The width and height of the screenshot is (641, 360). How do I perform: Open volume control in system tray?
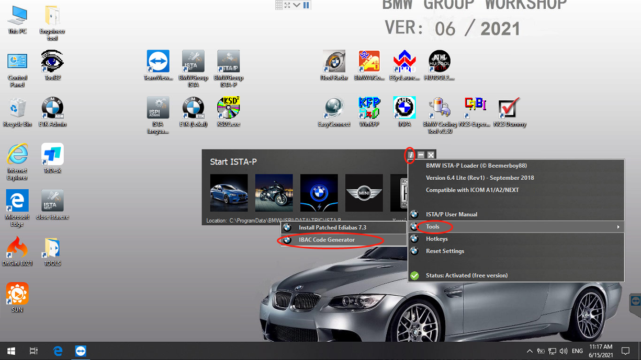click(x=564, y=351)
